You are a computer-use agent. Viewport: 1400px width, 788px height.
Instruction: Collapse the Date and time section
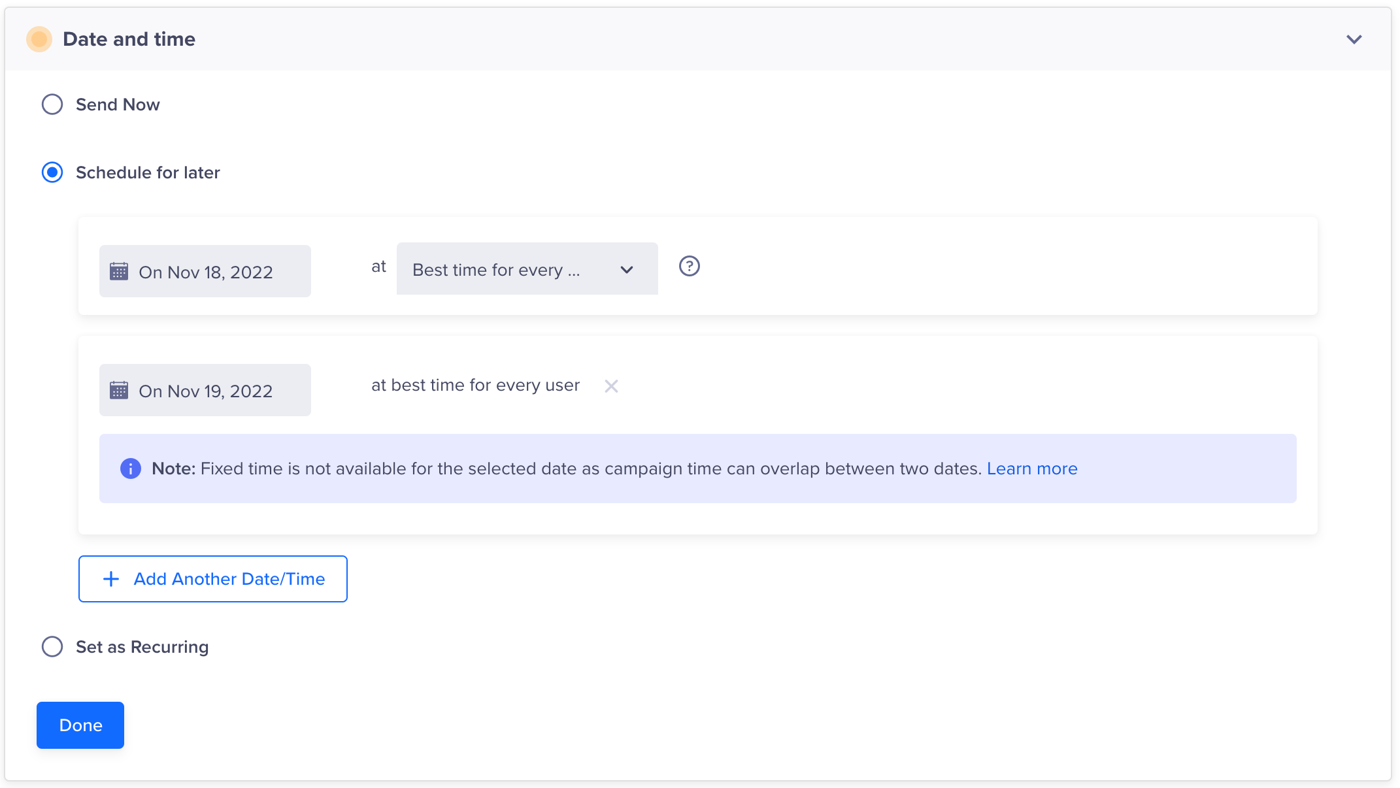(x=1354, y=39)
